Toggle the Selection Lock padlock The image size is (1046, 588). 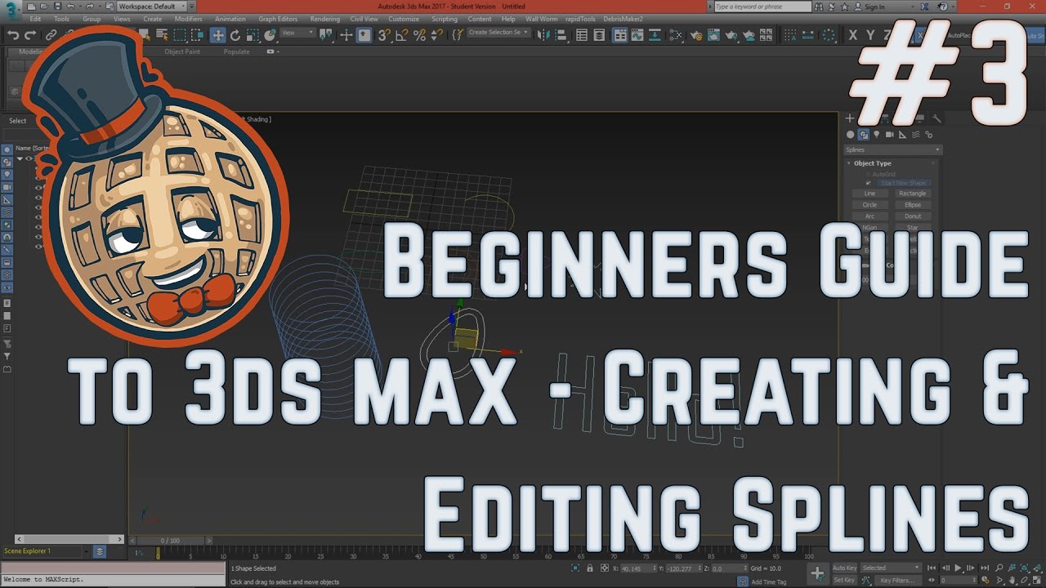click(x=590, y=568)
